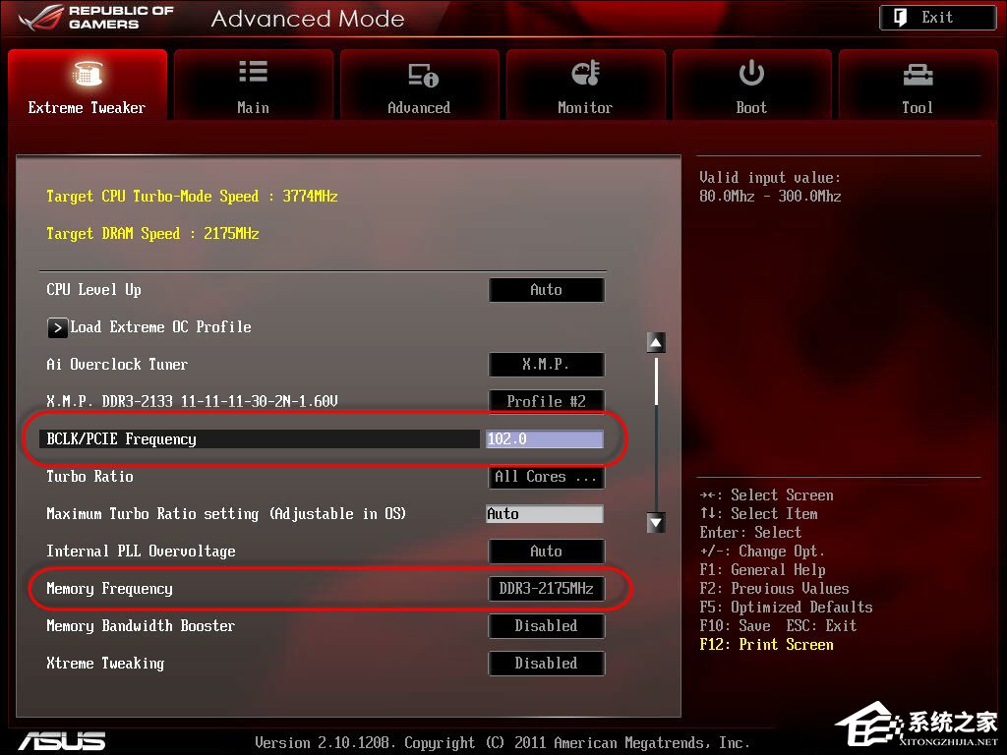Viewport: 1007px width, 755px height.
Task: Open Memory Bandwidth Booster Disabled dropdown
Action: 547,626
